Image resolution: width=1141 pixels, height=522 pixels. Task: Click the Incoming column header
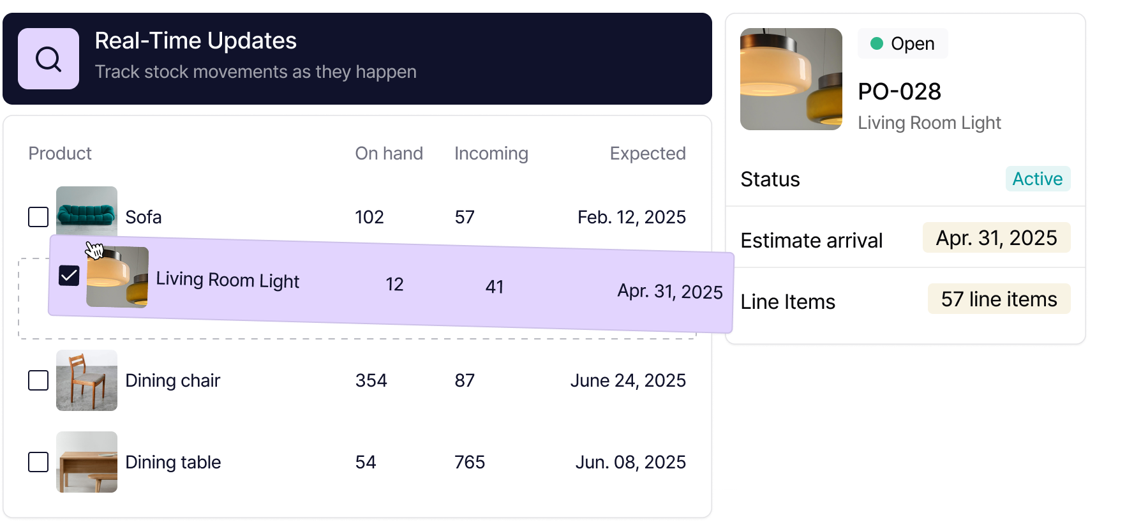491,154
